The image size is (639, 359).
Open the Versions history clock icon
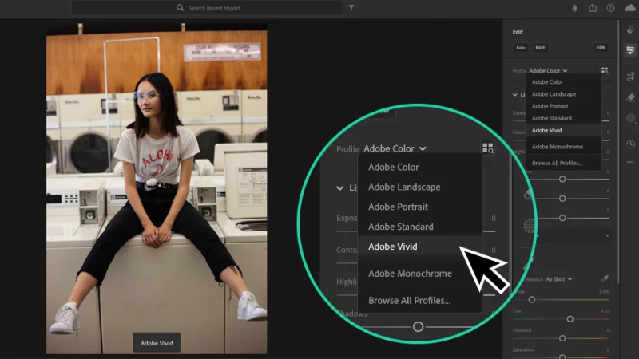click(630, 144)
